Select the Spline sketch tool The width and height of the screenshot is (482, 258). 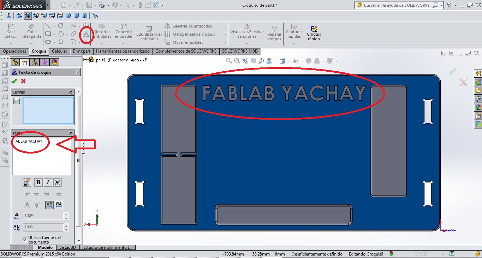[x=73, y=26]
